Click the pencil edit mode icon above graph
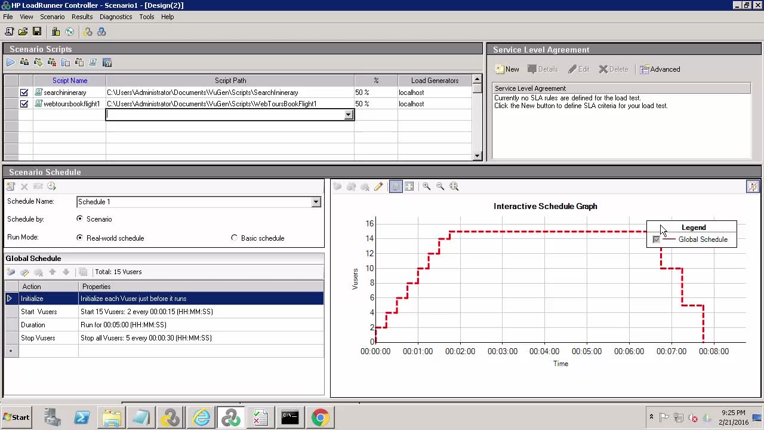764x430 pixels. pyautogui.click(x=378, y=186)
